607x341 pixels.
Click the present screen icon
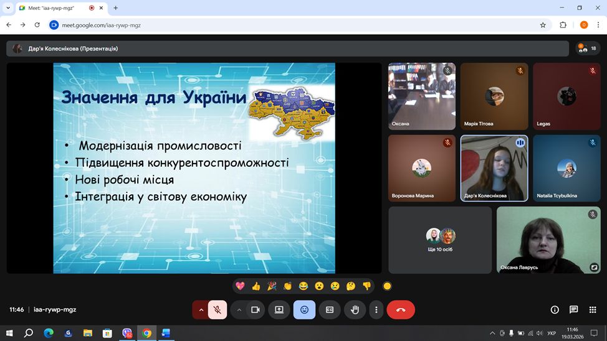279,309
